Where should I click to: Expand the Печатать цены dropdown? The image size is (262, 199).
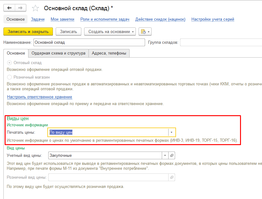(x=172, y=132)
